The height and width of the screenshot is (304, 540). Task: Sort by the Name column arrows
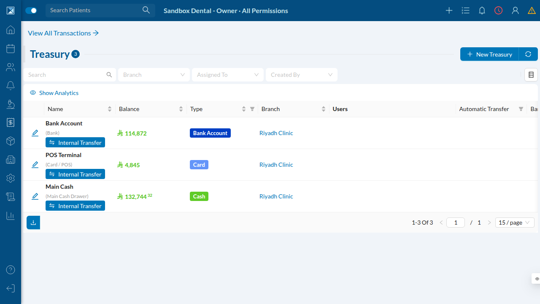[110, 109]
